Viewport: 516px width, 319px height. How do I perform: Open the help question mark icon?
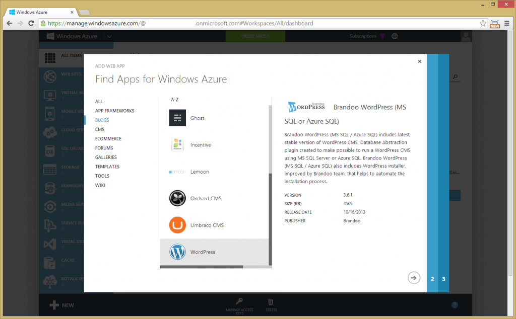pos(455,305)
